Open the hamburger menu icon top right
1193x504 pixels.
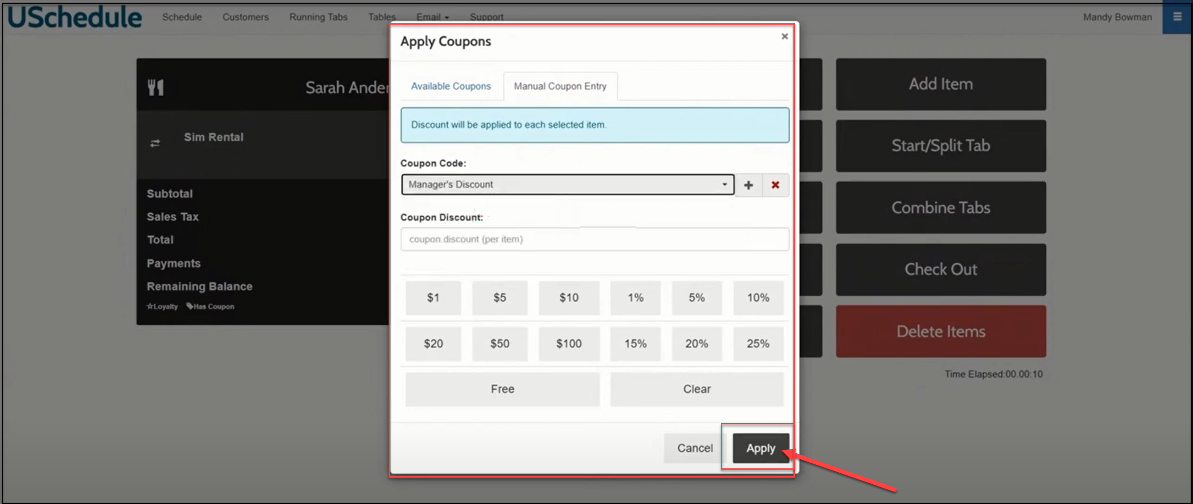pos(1177,17)
